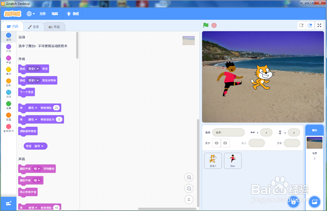Select the 运动 block category
This screenshot has height=211, width=327.
coord(9,37)
